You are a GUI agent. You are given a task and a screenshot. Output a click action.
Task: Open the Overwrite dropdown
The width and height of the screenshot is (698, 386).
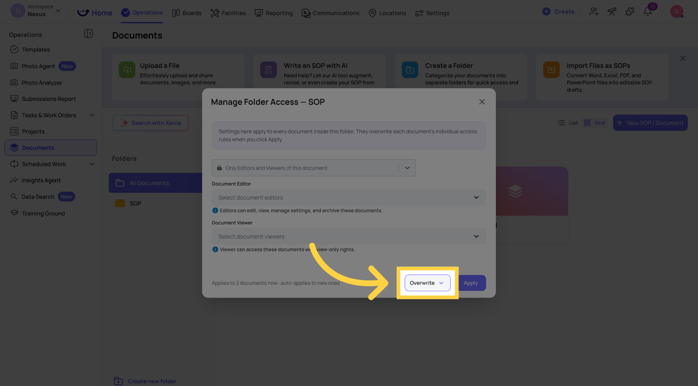click(427, 283)
